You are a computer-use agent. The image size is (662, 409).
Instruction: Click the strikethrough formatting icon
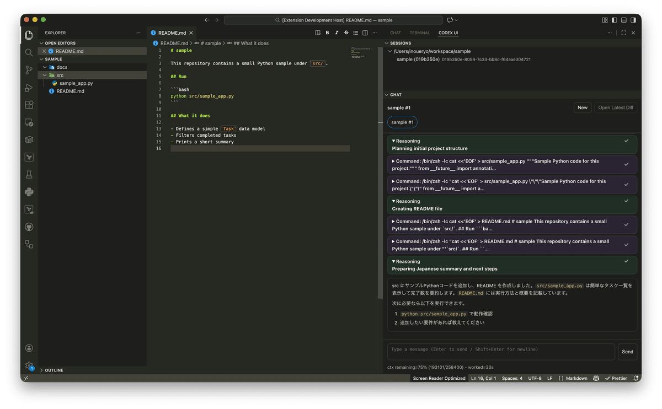[x=345, y=33]
